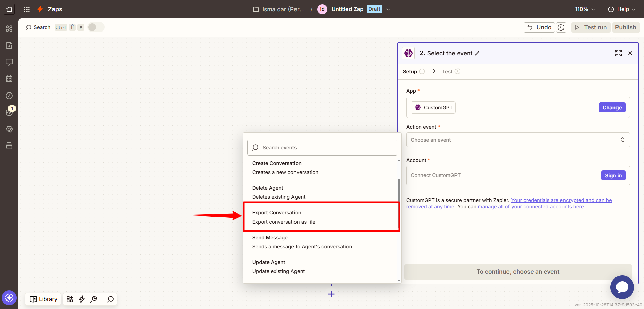
Task: Go to the Zapier home icon
Action: pyautogui.click(x=9, y=9)
